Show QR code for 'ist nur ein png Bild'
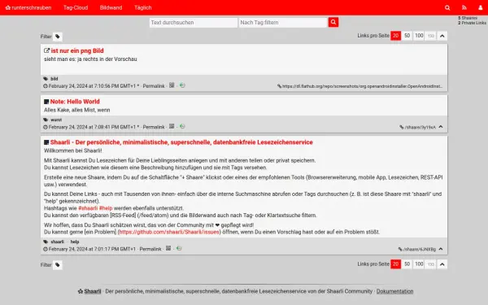This screenshot has height=305, width=488. 172,85
